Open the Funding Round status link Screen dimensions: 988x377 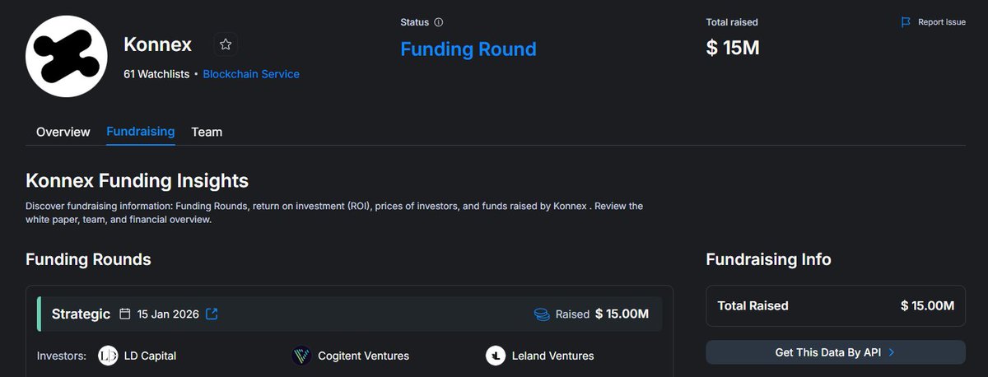468,49
